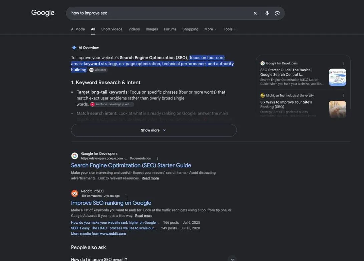364x261 pixels.
Task: Open options for Google for Developers sidebar card
Action: click(344, 63)
